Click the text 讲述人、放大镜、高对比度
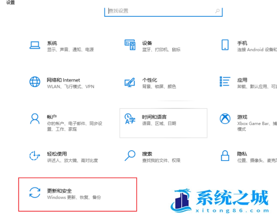 pyautogui.click(x=72, y=160)
